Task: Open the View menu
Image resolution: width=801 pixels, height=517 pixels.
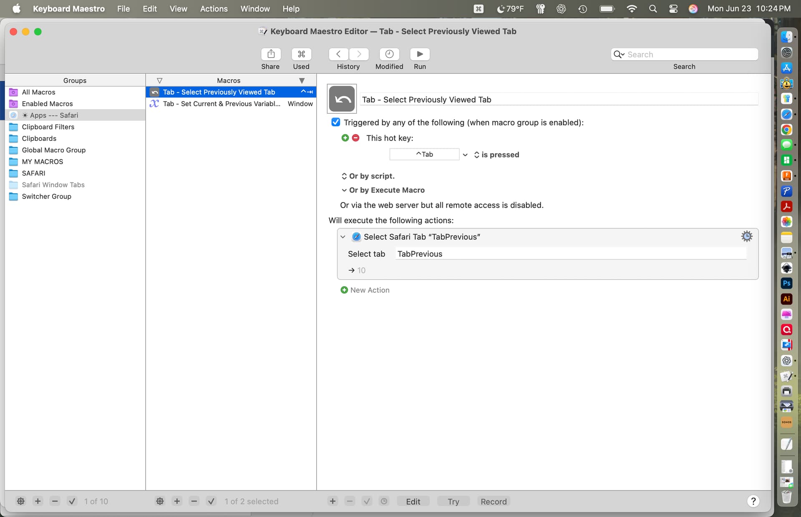Action: pos(178,9)
